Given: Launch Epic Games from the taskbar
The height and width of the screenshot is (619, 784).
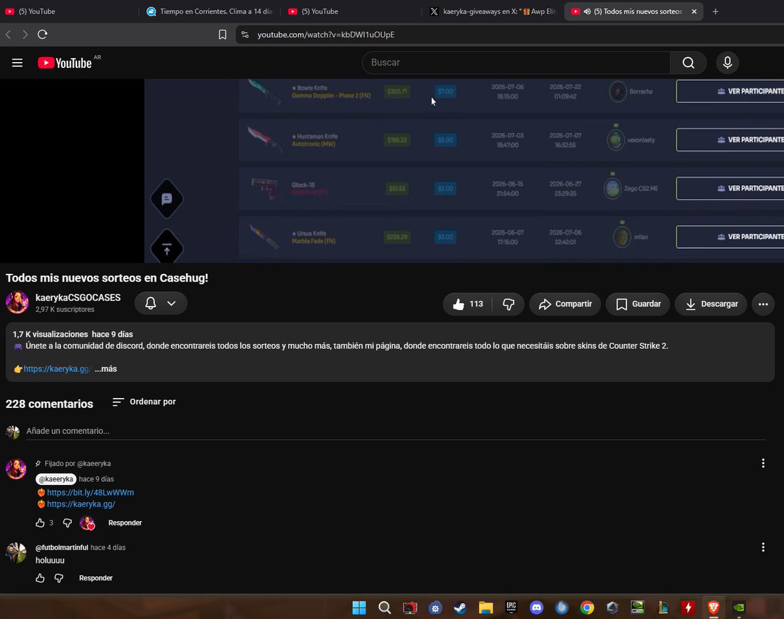Looking at the screenshot, I should (511, 608).
